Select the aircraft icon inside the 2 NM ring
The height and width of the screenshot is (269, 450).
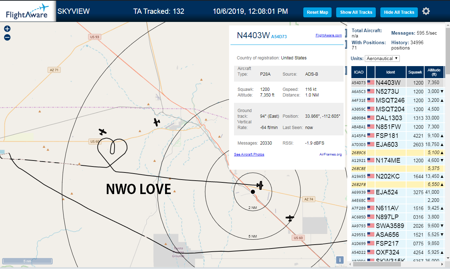pyautogui.click(x=260, y=185)
